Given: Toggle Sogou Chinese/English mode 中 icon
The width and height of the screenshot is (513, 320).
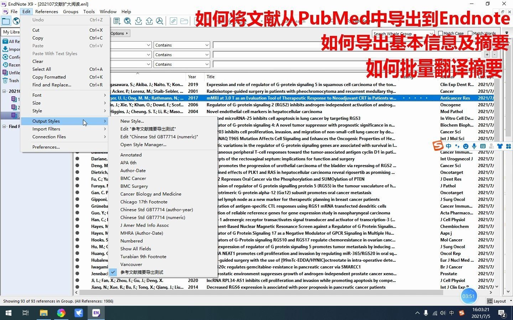Looking at the screenshot, I should click(x=449, y=146).
